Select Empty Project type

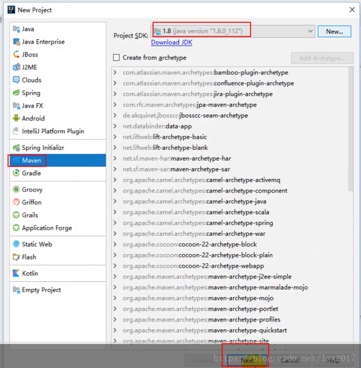(x=58, y=290)
